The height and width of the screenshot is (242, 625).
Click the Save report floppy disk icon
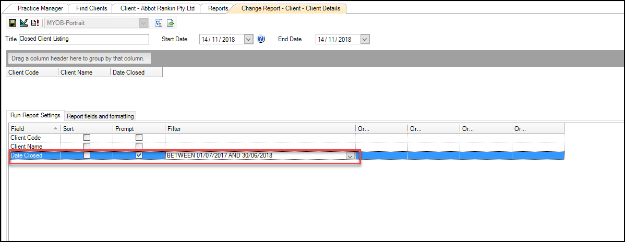click(x=12, y=23)
